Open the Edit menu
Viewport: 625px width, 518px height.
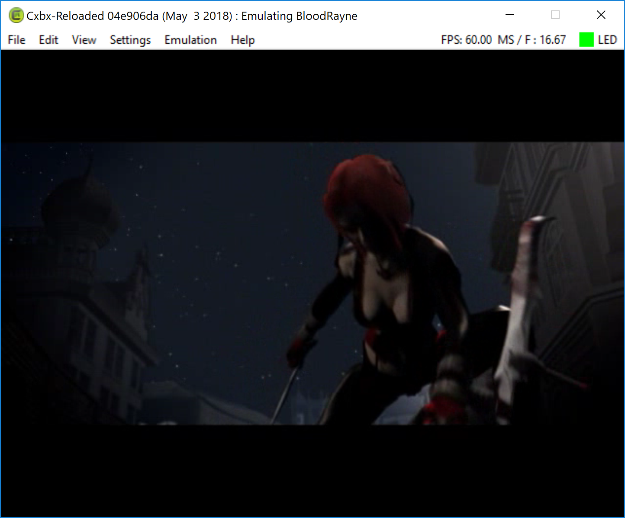click(x=48, y=40)
